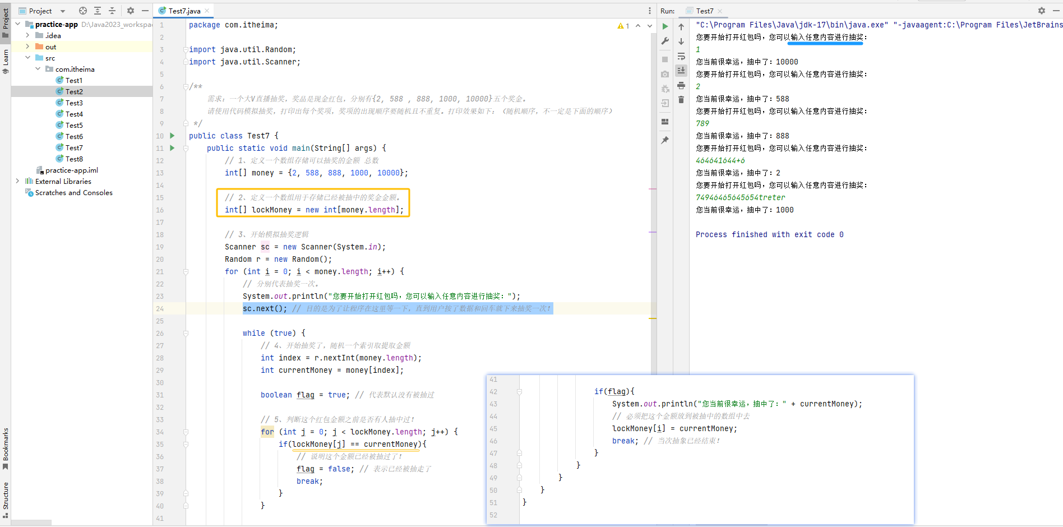Open run configuration wrench icon
Image resolution: width=1063 pixels, height=527 pixels.
click(x=665, y=41)
